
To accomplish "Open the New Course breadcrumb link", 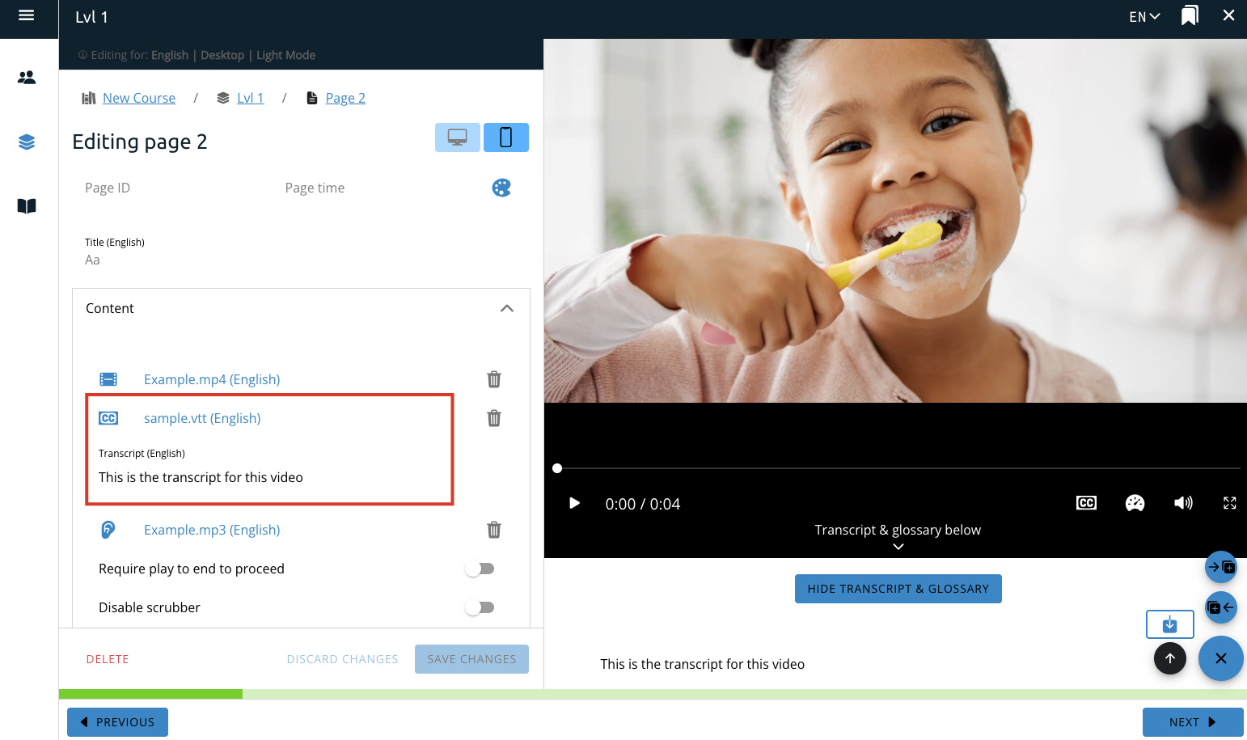I will 138,98.
